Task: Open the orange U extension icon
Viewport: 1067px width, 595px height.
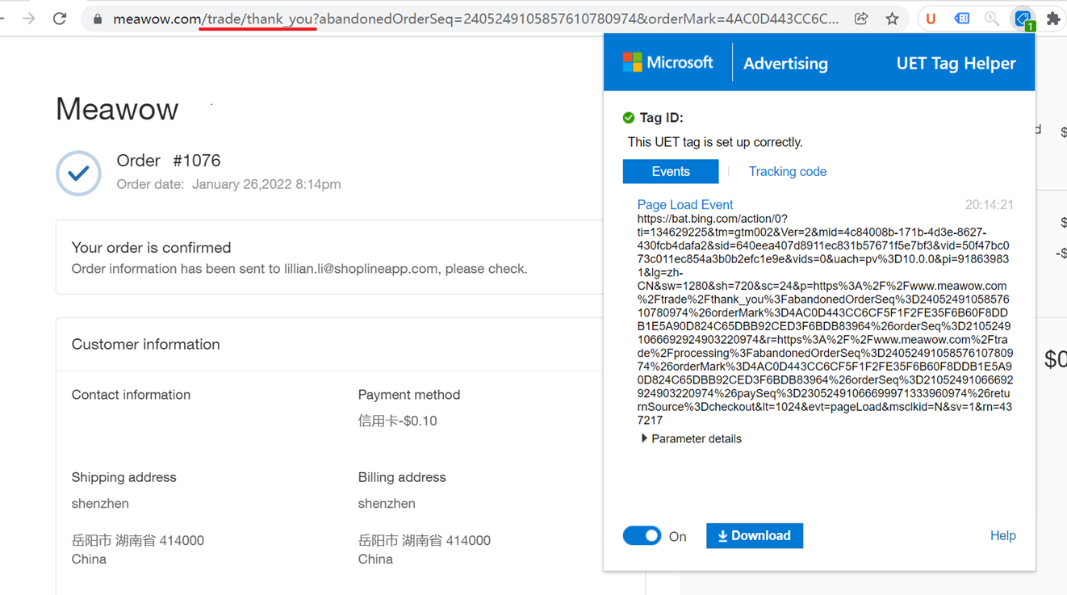Action: coord(931,19)
